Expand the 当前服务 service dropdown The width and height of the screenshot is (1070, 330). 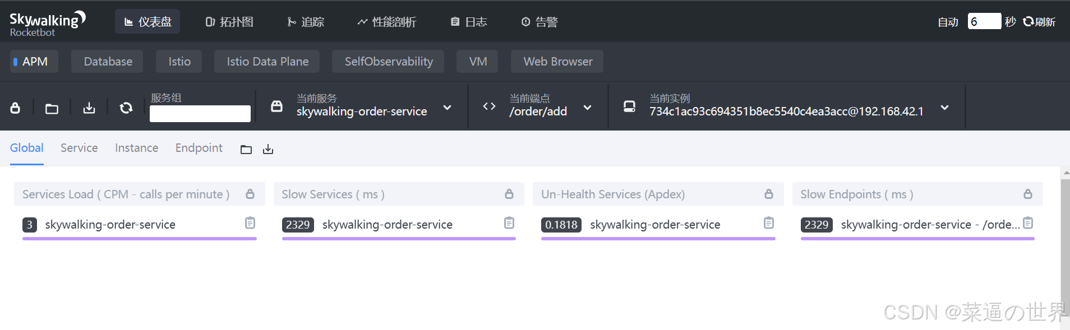pos(447,108)
